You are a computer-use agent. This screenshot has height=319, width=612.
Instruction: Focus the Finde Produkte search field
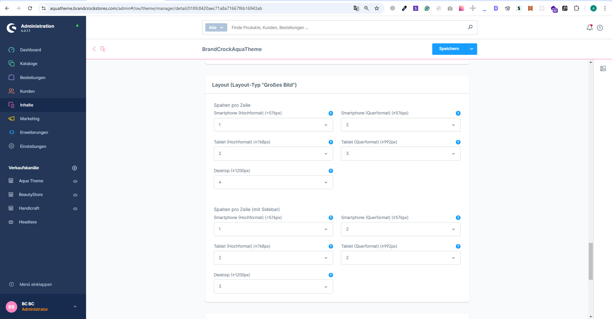coord(347,28)
